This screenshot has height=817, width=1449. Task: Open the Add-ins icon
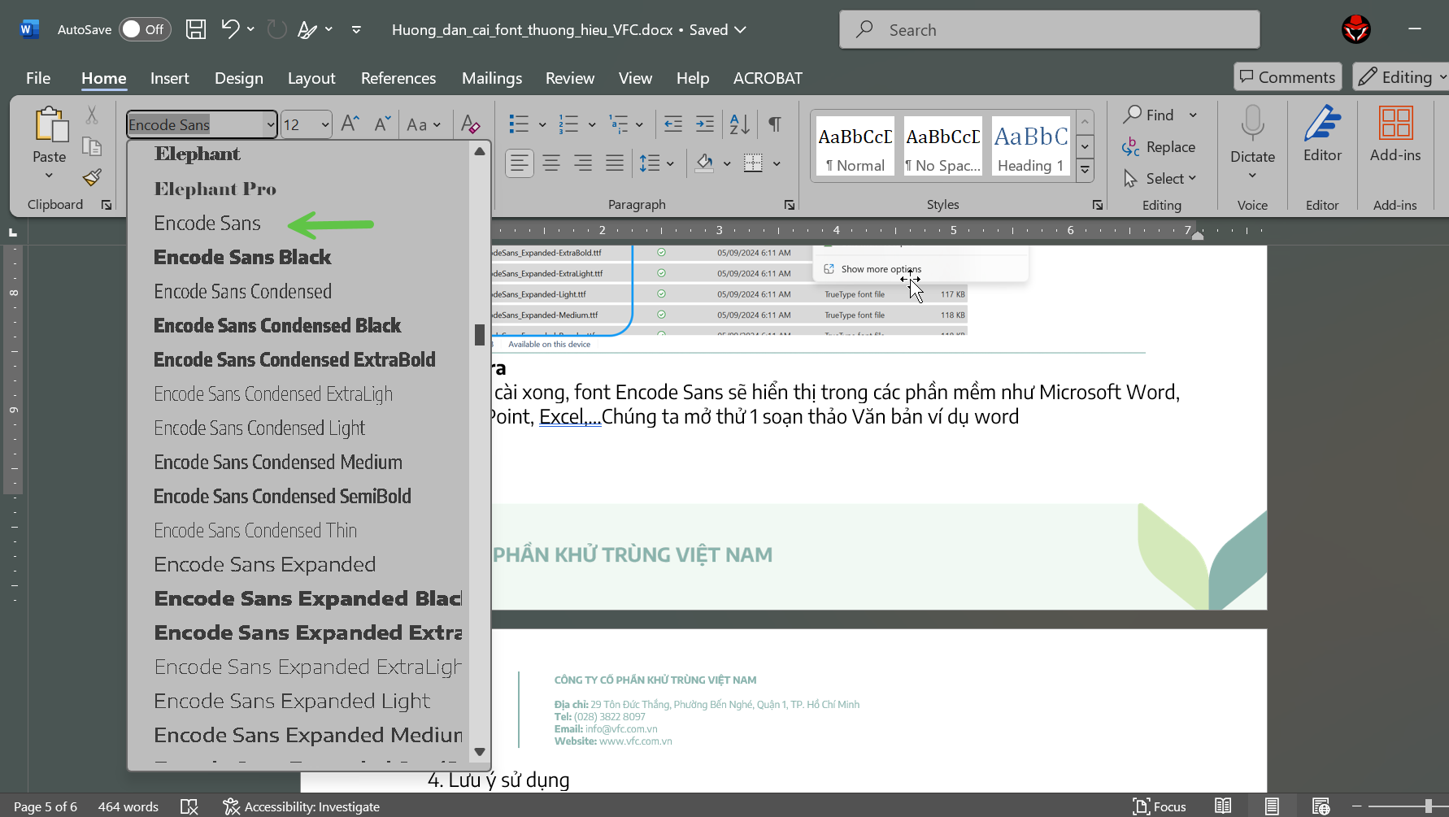point(1395,124)
